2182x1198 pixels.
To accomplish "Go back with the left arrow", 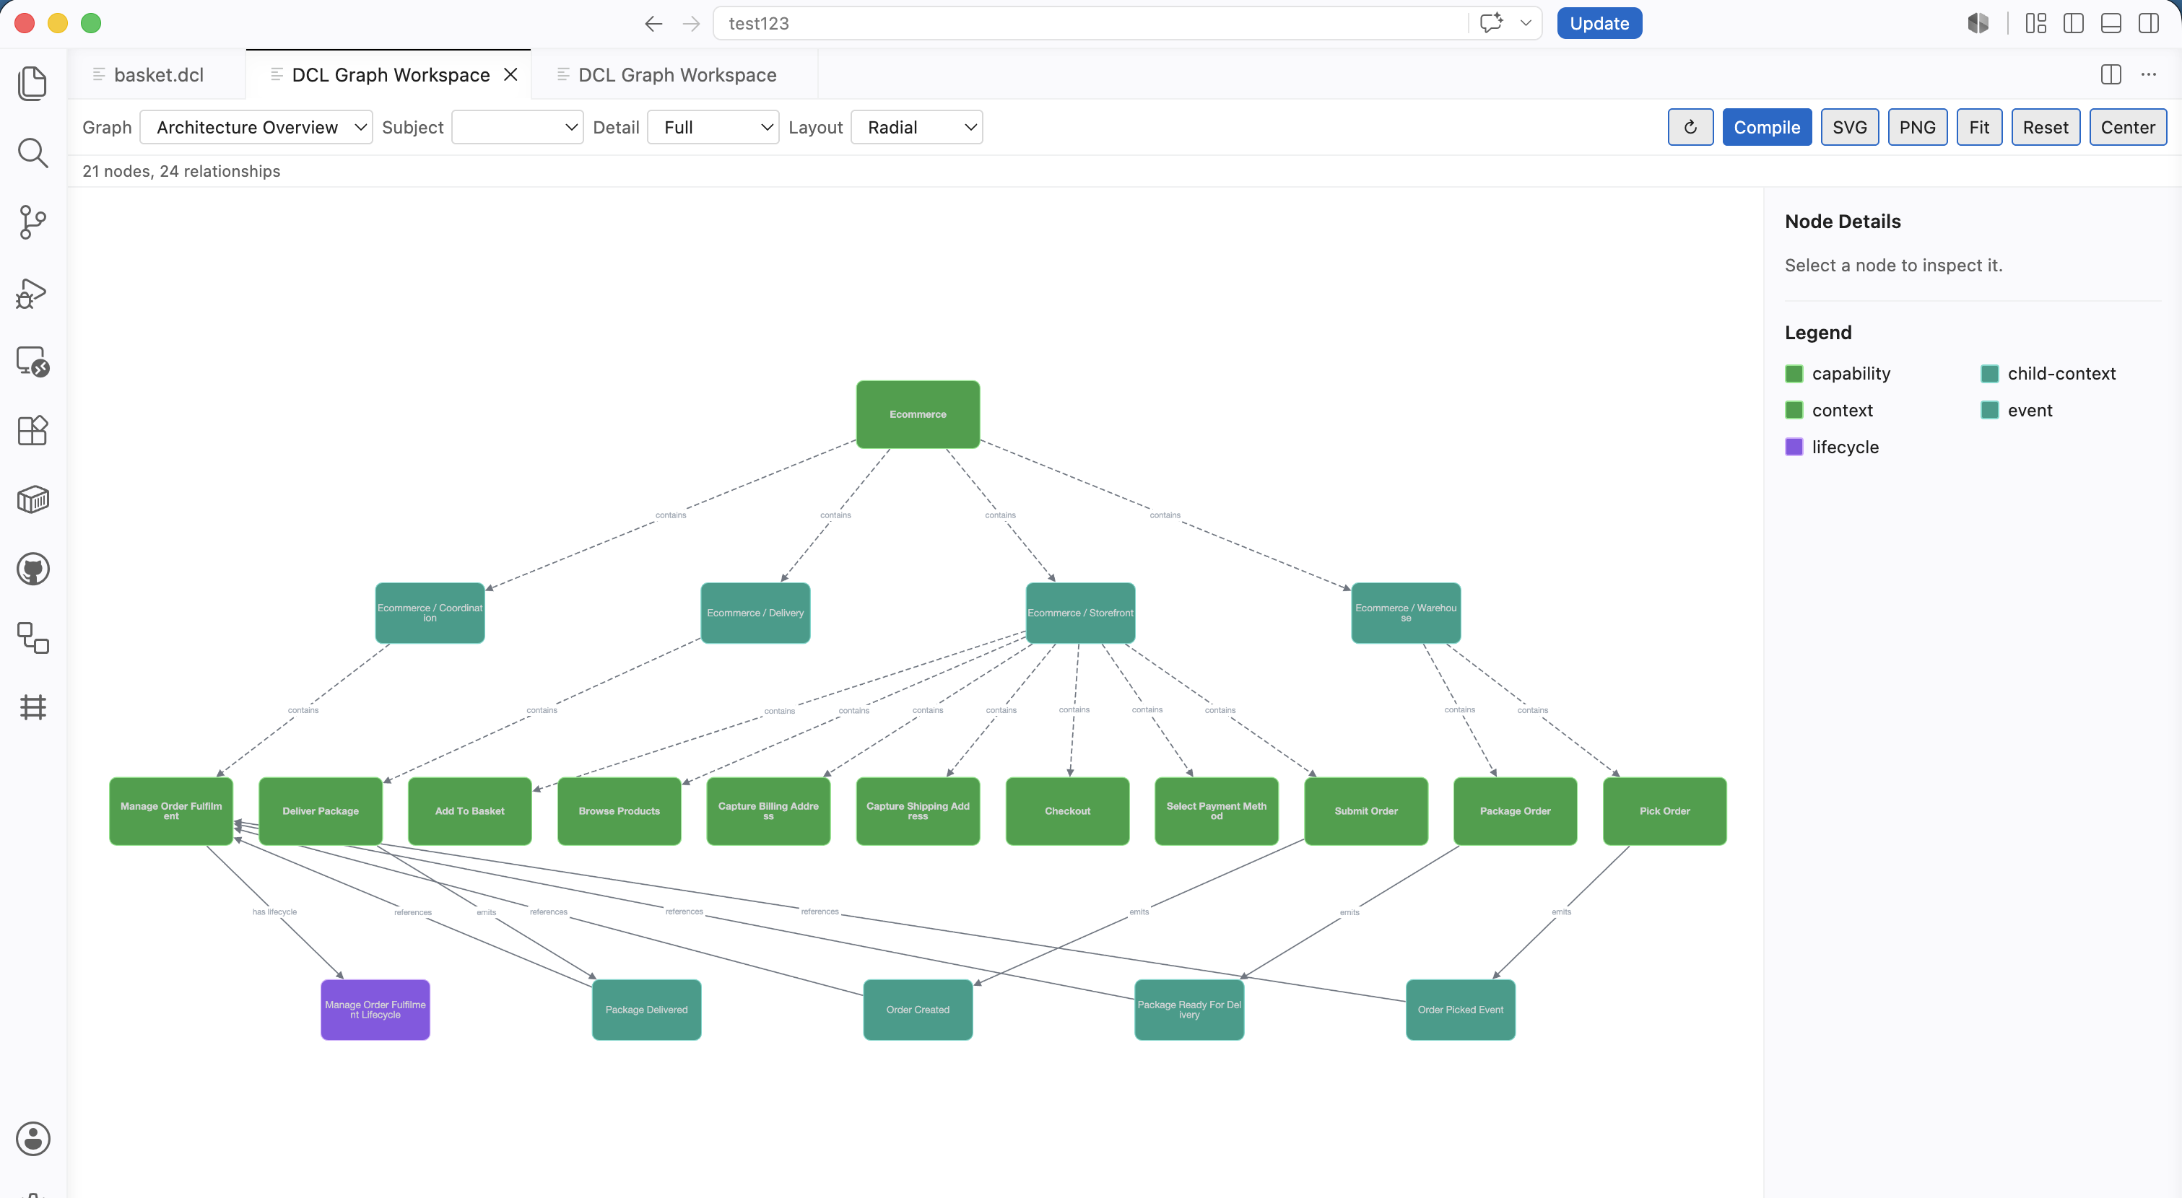I will (653, 24).
